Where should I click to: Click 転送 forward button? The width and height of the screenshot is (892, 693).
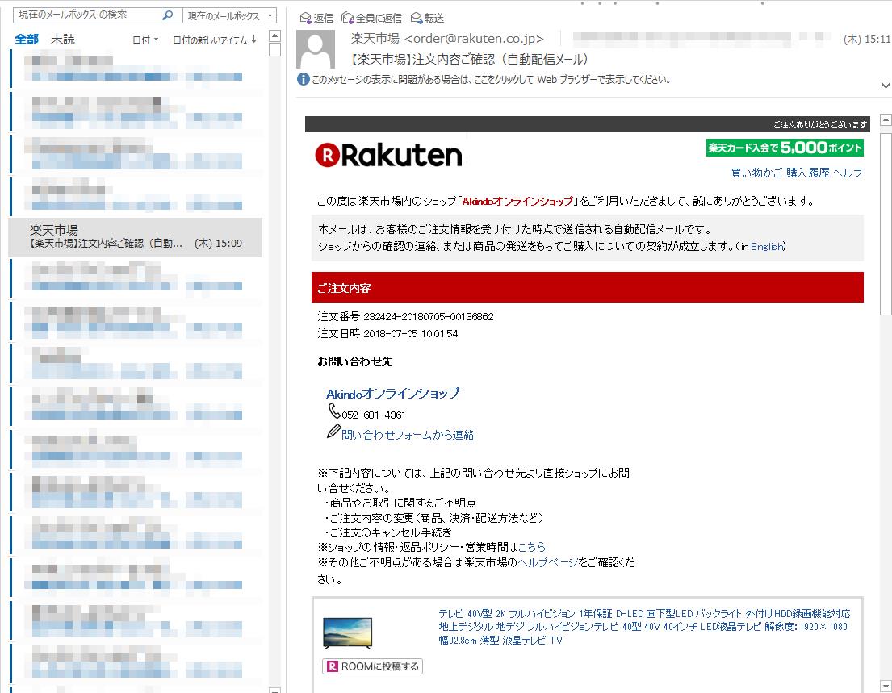(x=427, y=19)
